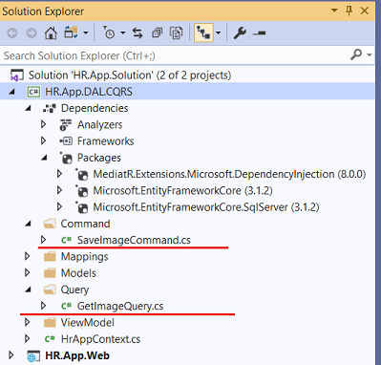The height and width of the screenshot is (365, 381).
Task: Expand the Mappings folder
Action: (x=27, y=256)
